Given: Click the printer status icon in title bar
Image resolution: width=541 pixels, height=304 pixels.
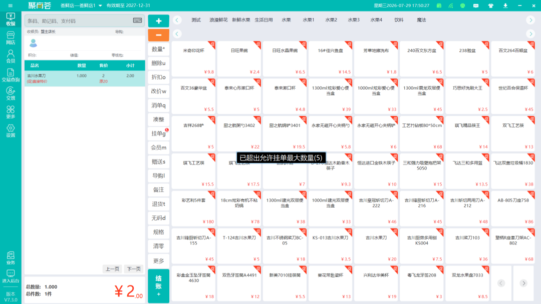Looking at the screenshot, I should [463, 5].
